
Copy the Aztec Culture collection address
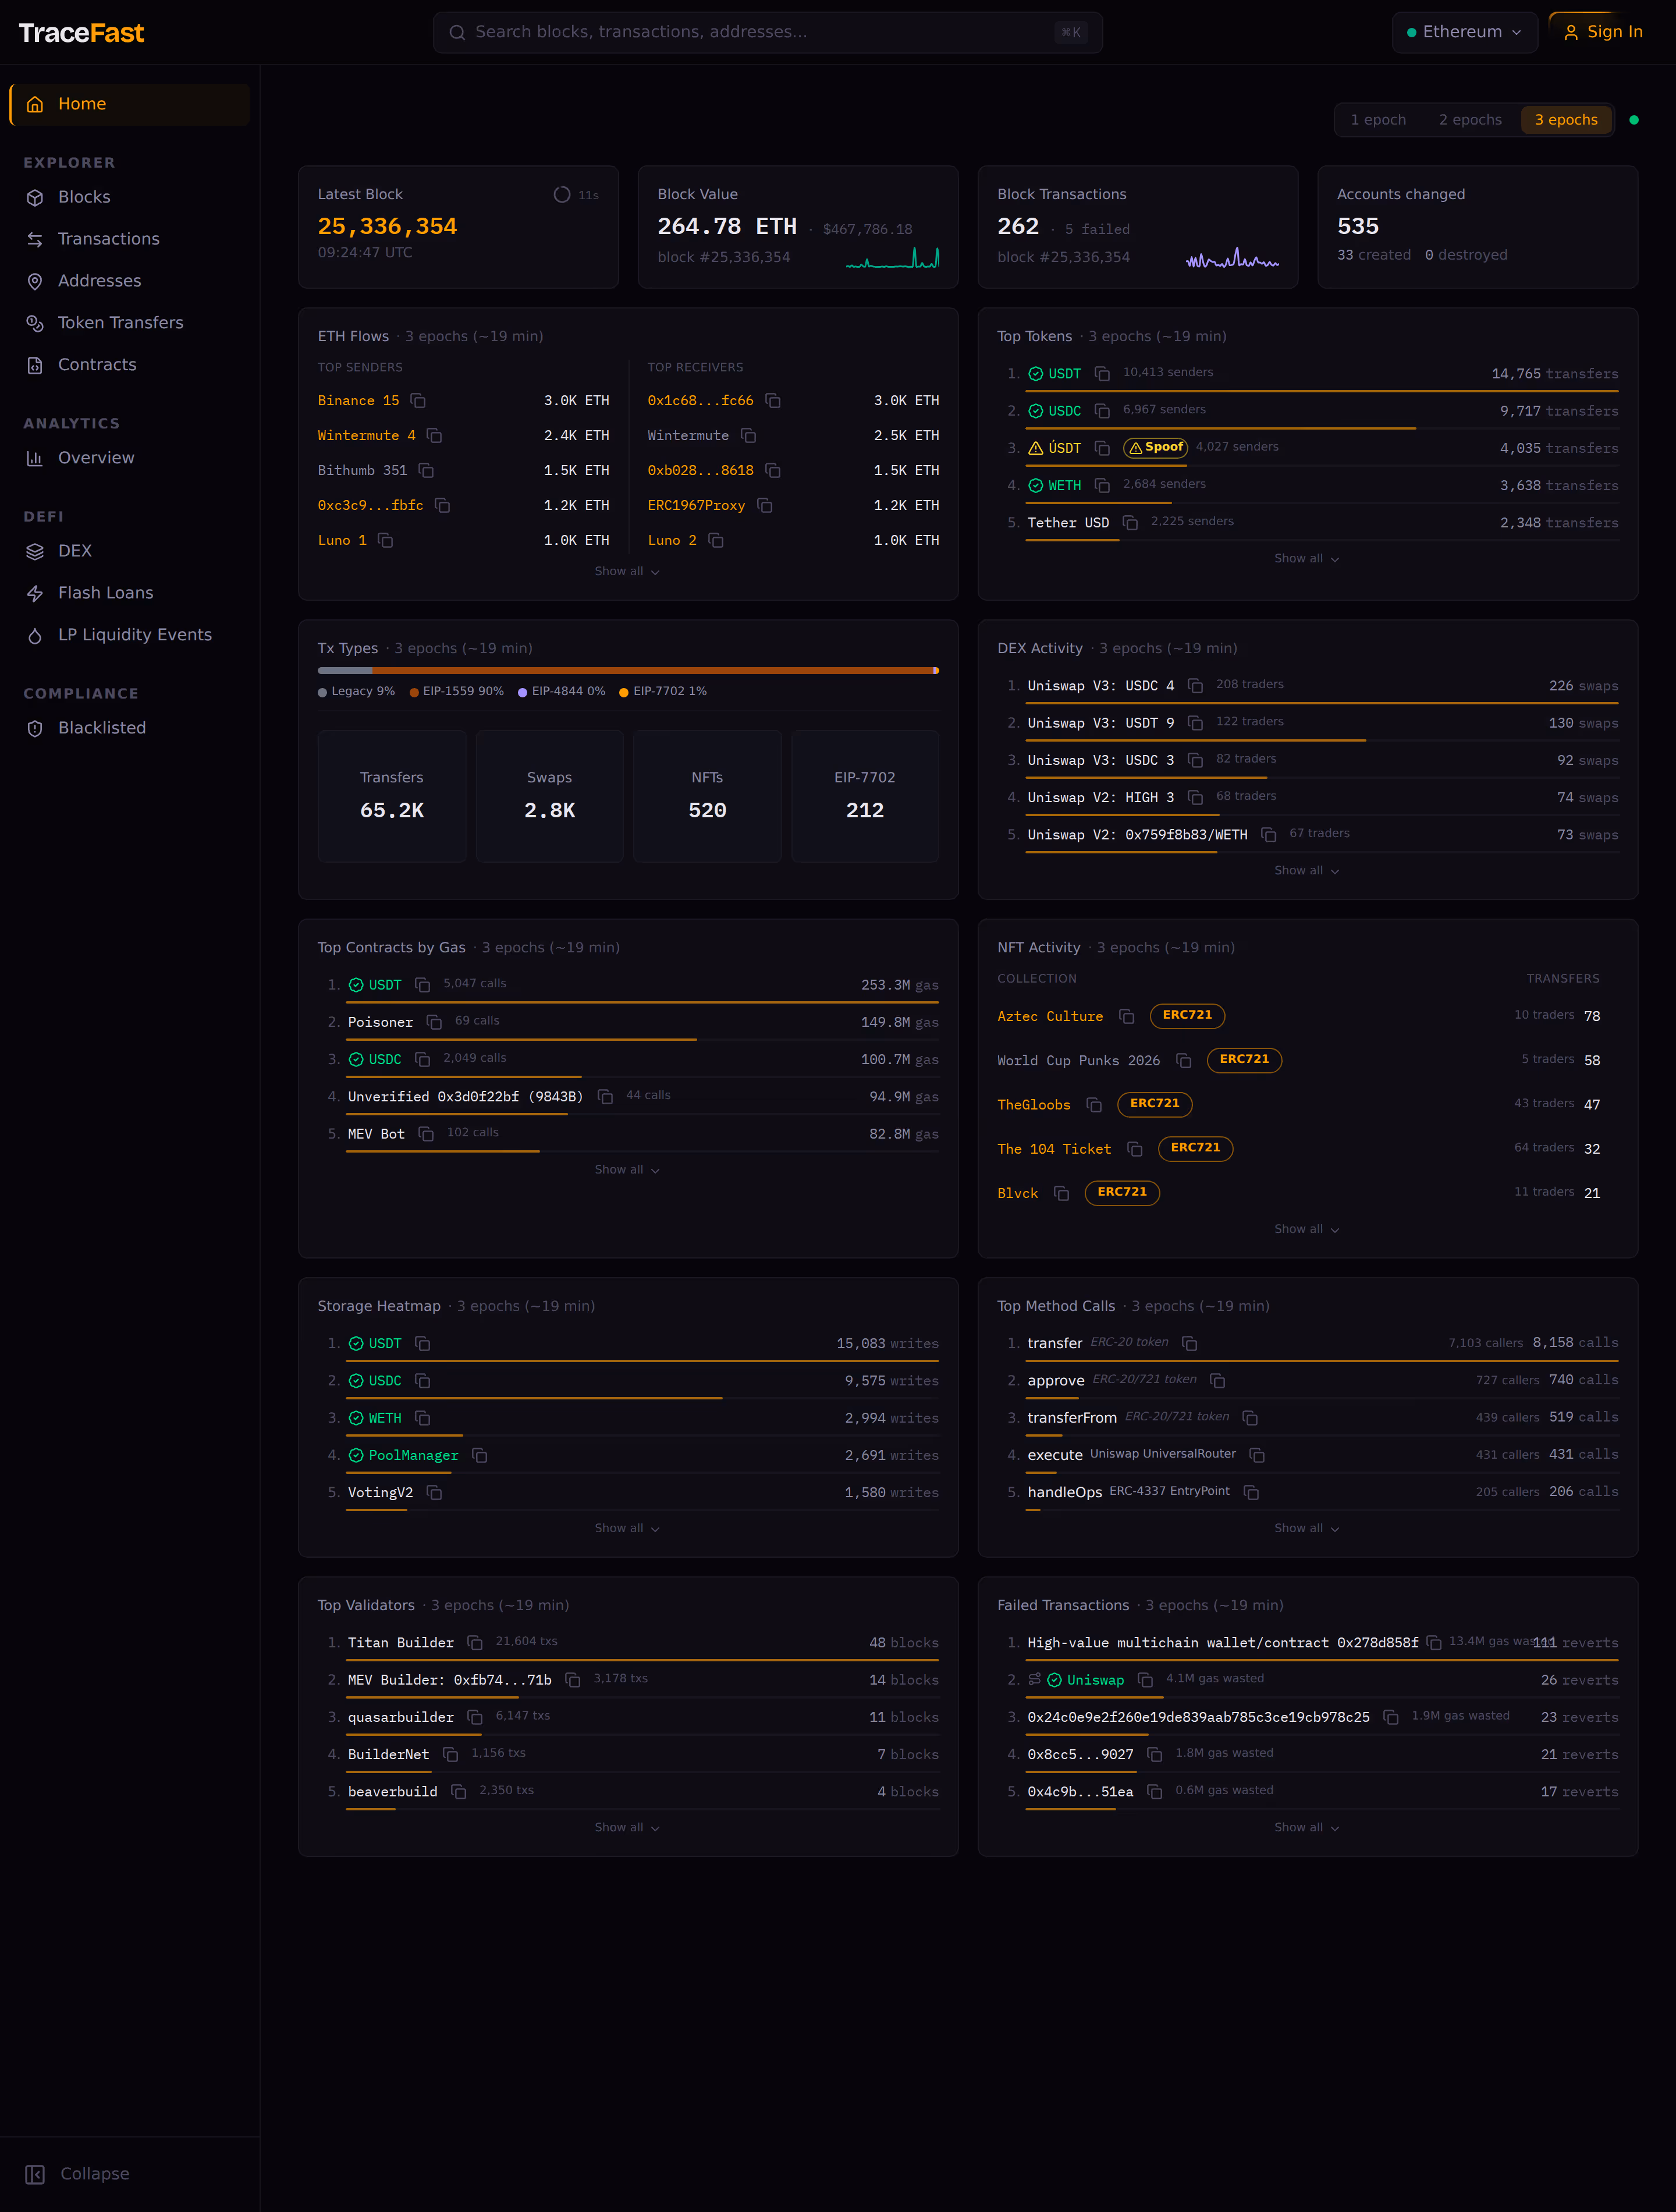[x=1126, y=1017]
